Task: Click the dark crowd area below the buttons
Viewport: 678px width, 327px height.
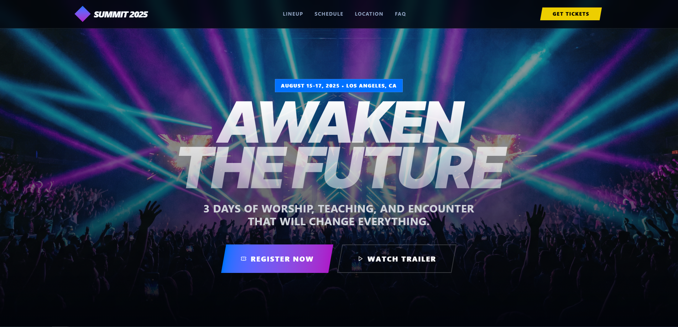Action: tap(339, 299)
